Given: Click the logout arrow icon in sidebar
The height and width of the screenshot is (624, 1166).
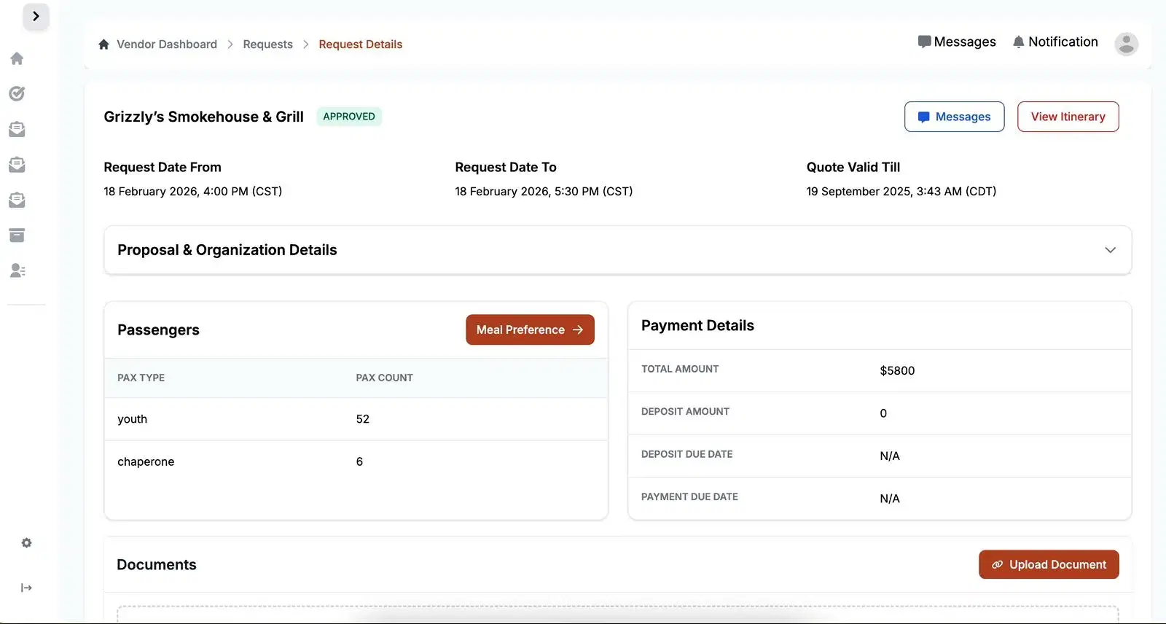Looking at the screenshot, I should (x=26, y=588).
